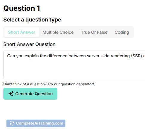Viewport: 145px width, 131px height.
Task: Click the CompleteAiTraining logo icon
Action: click(12, 123)
